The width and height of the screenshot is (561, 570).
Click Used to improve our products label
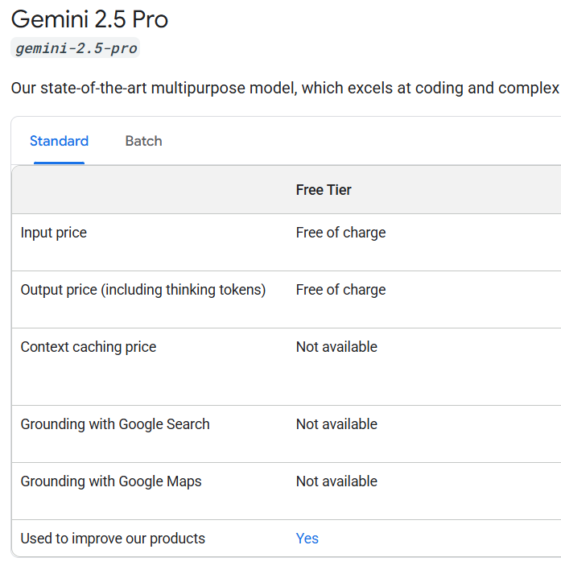(113, 539)
